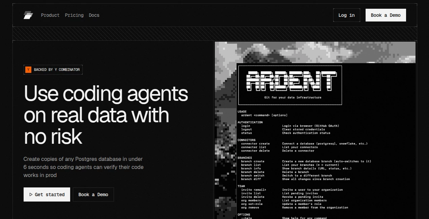
Task: Click the "ardent <command> [options]" line
Action: [x=264, y=115]
